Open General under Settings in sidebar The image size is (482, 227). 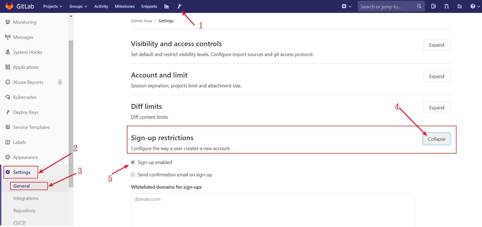(22, 186)
